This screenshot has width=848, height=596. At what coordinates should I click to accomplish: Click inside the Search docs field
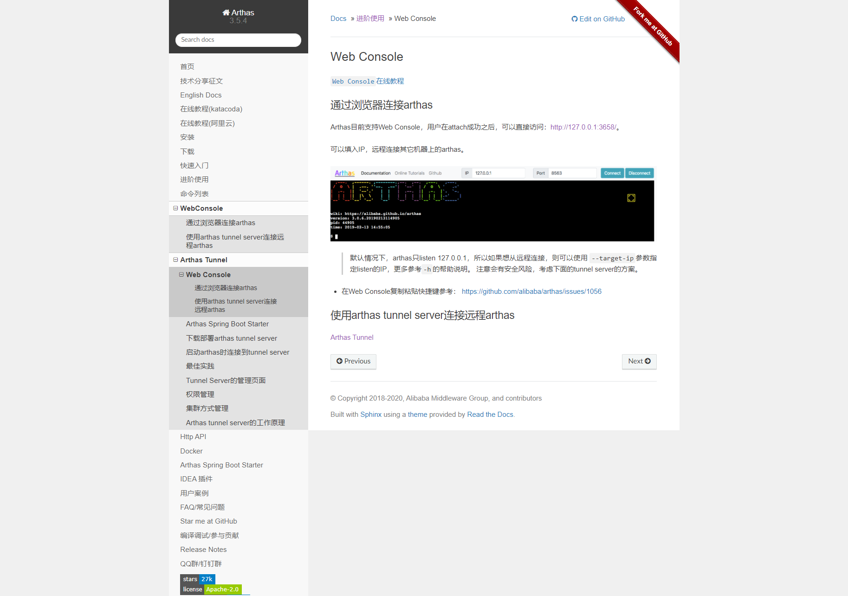(x=238, y=40)
